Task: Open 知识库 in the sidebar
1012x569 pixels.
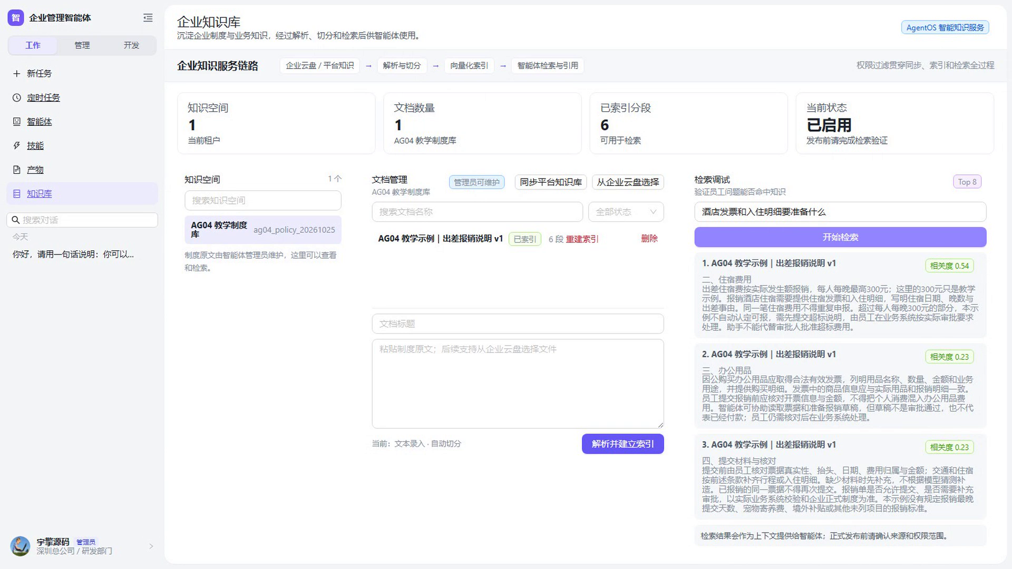Action: coord(82,194)
